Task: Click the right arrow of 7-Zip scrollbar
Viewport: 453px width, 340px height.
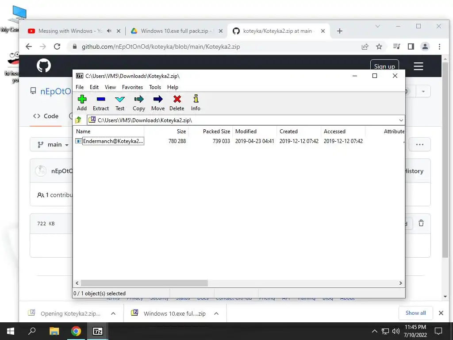Action: (400, 283)
